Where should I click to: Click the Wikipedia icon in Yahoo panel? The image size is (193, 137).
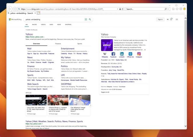105,54
